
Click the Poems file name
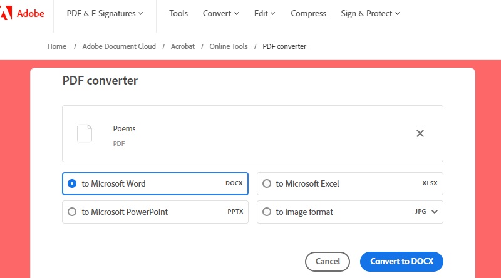(x=124, y=129)
